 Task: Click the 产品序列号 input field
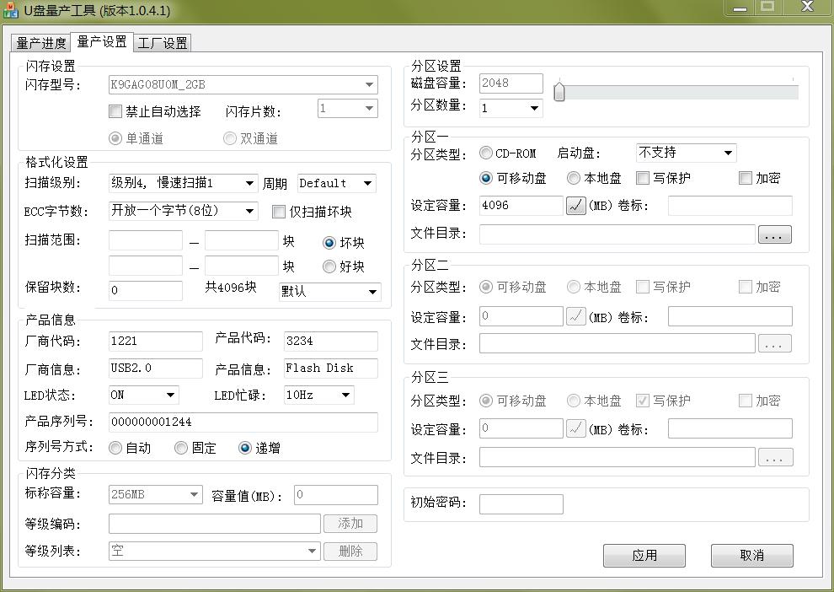(x=243, y=422)
